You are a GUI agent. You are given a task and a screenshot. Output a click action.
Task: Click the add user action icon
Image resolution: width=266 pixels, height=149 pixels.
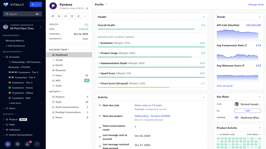click(x=65, y=16)
